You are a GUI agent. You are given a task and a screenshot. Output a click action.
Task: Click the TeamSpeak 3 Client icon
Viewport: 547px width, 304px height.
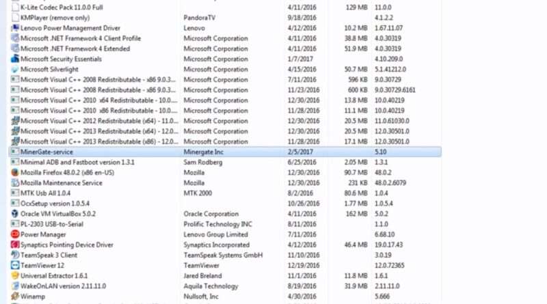pos(15,255)
